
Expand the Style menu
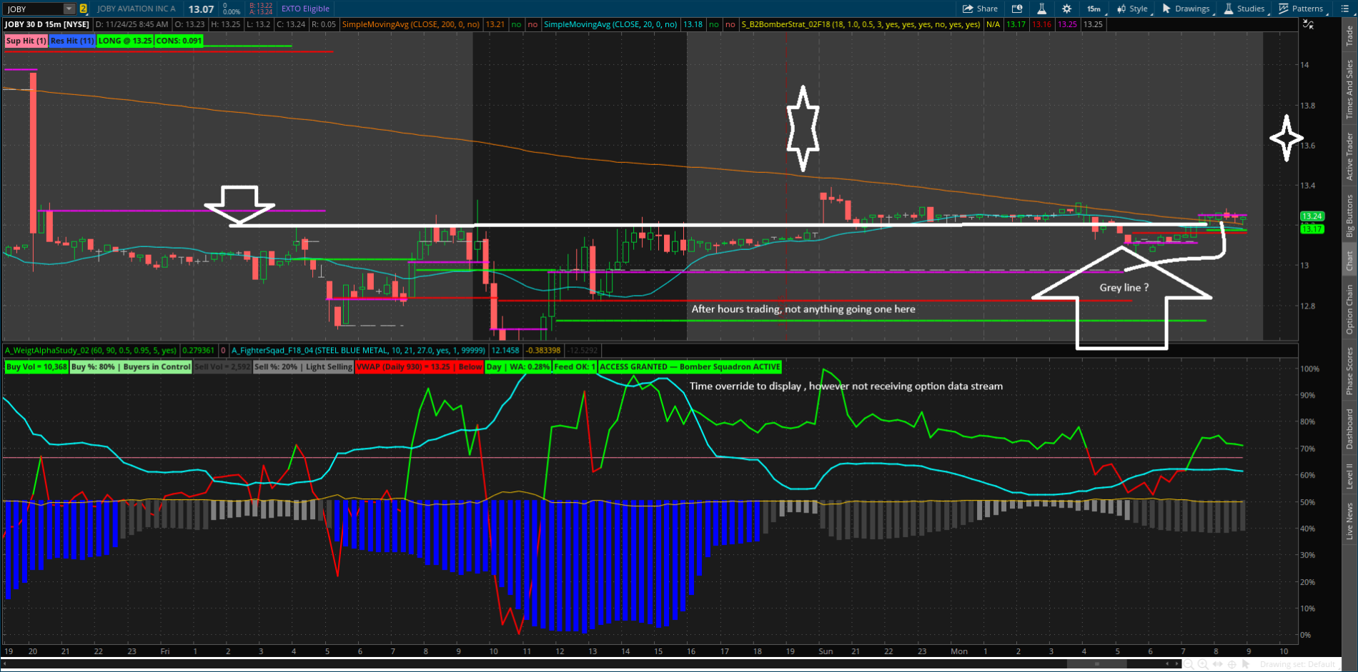pos(1132,9)
